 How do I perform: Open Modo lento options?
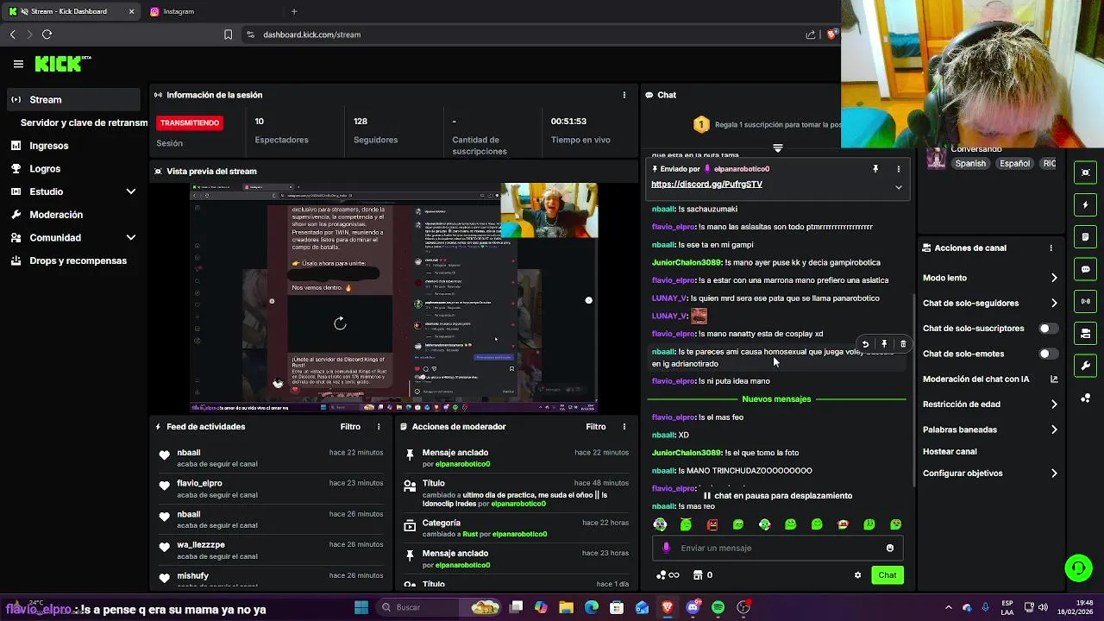click(x=990, y=278)
